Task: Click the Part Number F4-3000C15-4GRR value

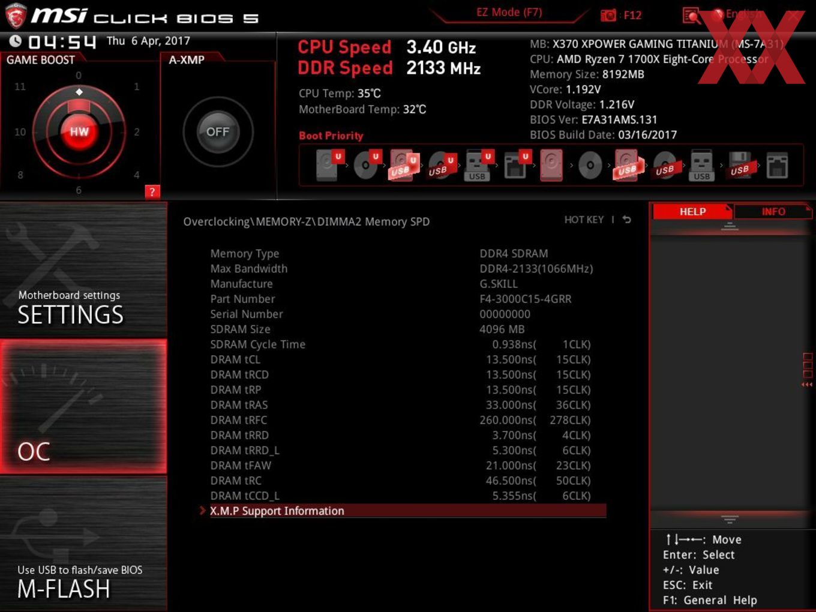Action: (x=525, y=299)
